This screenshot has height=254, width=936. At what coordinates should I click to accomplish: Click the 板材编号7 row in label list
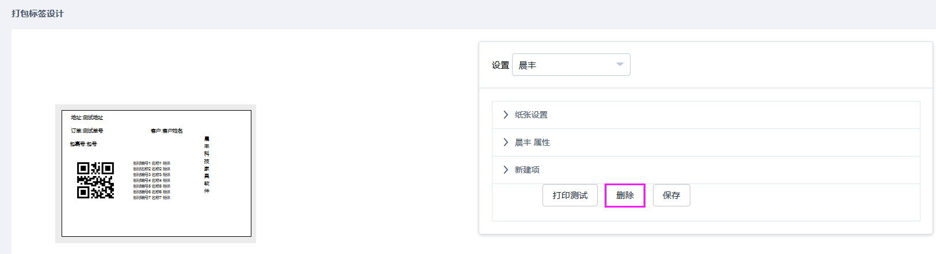point(152,198)
